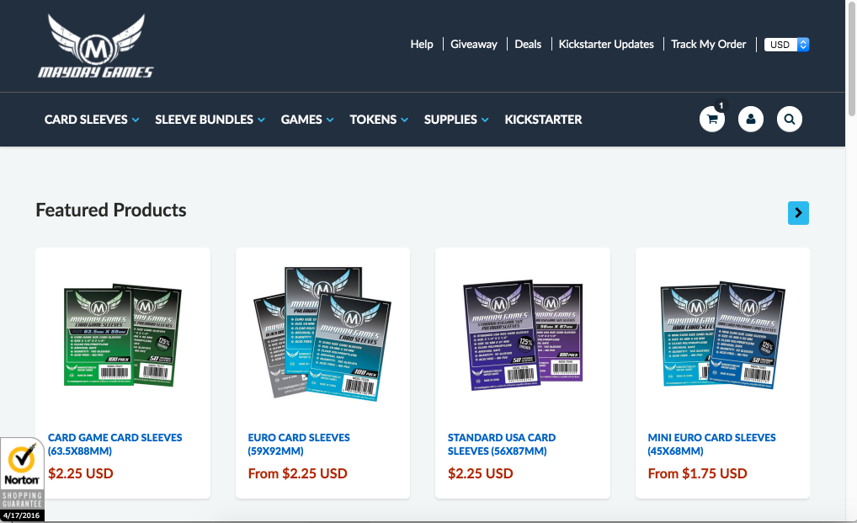
Task: Expand the Sleeve Bundles dropdown
Action: coord(210,120)
